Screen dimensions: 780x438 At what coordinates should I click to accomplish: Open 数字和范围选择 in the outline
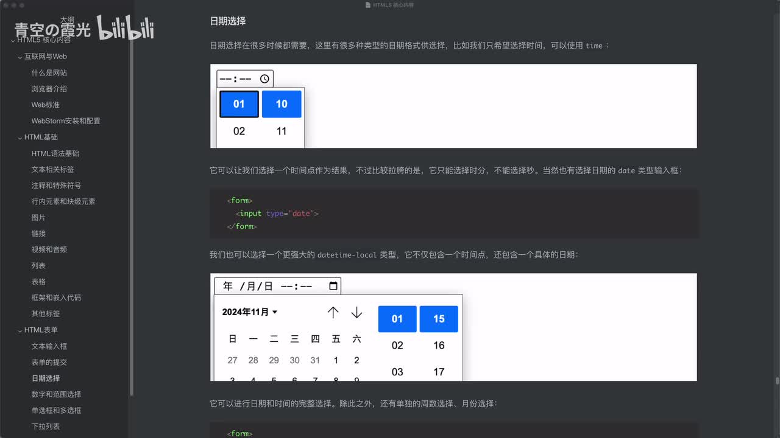pyautogui.click(x=56, y=394)
